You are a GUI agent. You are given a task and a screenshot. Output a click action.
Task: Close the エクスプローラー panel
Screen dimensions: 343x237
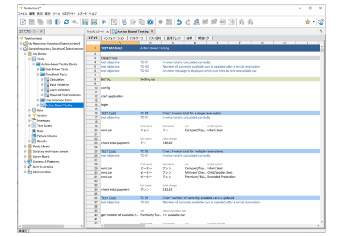41,31
